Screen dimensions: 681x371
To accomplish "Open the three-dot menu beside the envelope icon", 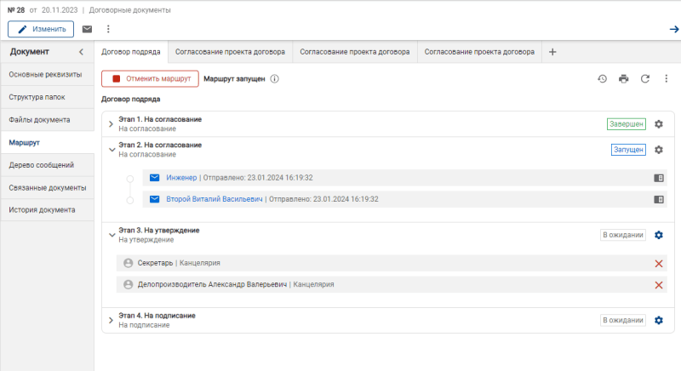I will click(108, 29).
